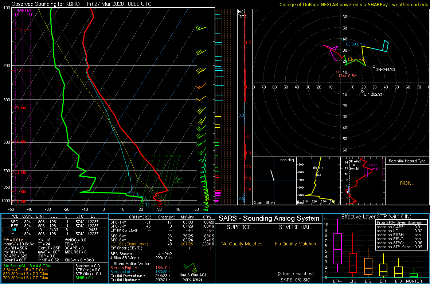The image size is (430, 284).
Task: Click the PW = 0.61in value
Action: click(14, 240)
